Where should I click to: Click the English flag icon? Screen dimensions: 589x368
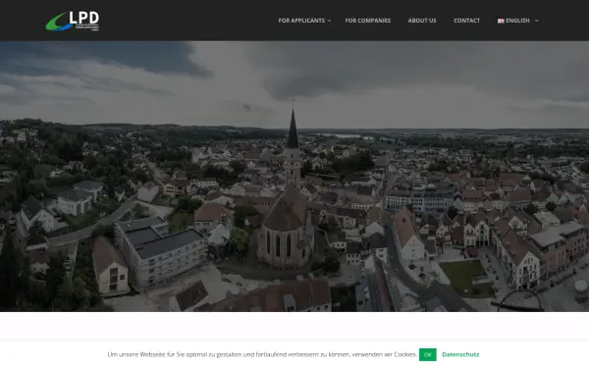tap(501, 21)
